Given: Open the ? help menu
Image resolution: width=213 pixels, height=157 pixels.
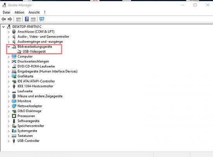Looking at the screenshot, I should click(45, 12).
